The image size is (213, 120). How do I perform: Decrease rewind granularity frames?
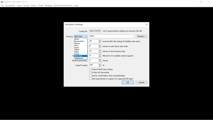pyautogui.click(x=100, y=61)
